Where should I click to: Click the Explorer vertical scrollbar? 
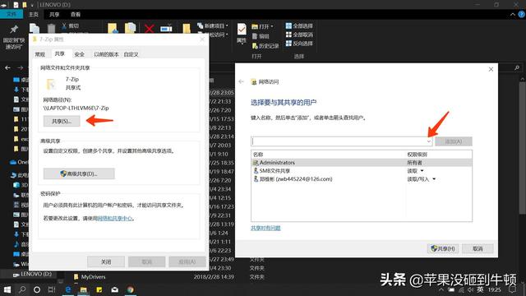pyautogui.click(x=523, y=148)
